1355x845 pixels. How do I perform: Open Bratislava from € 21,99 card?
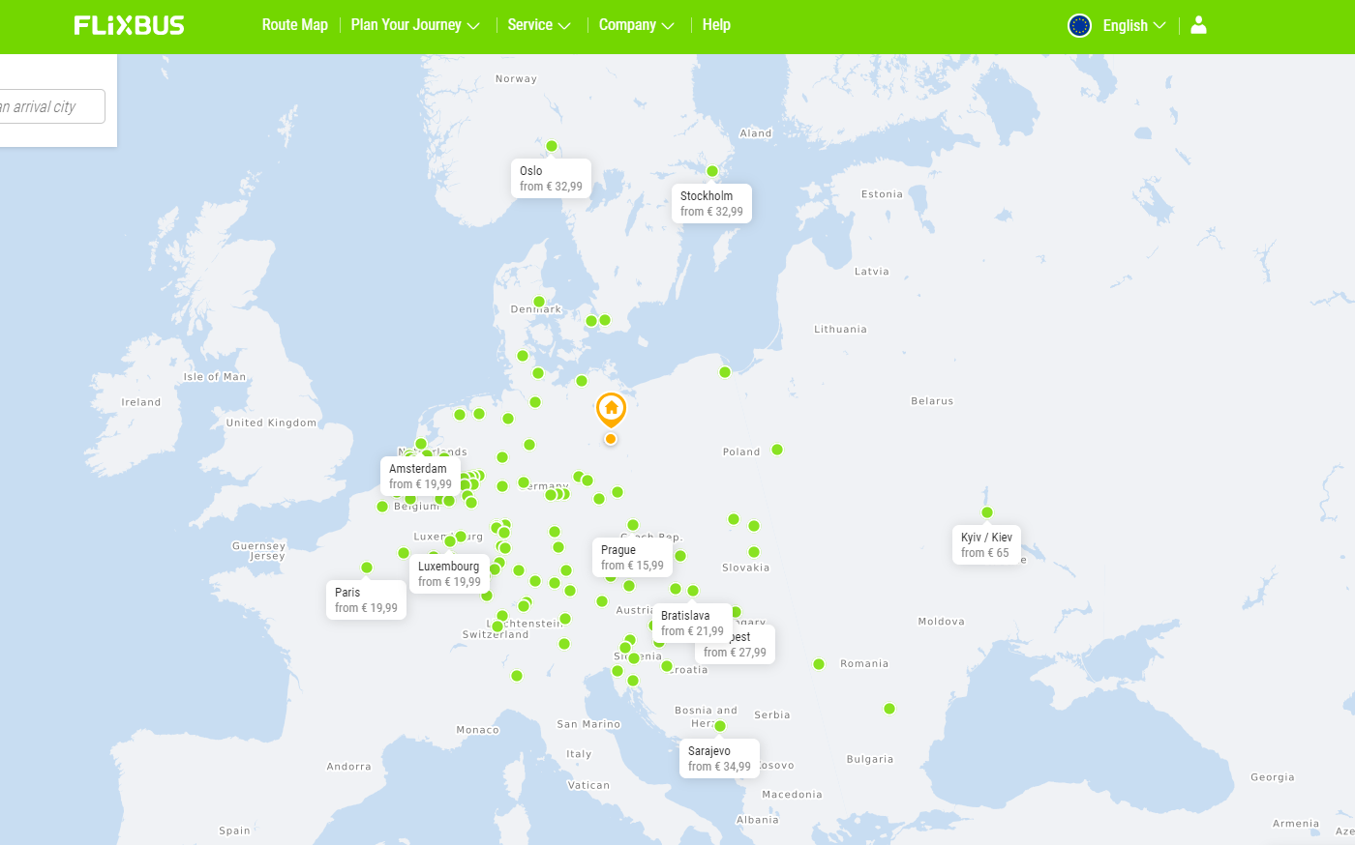point(692,623)
